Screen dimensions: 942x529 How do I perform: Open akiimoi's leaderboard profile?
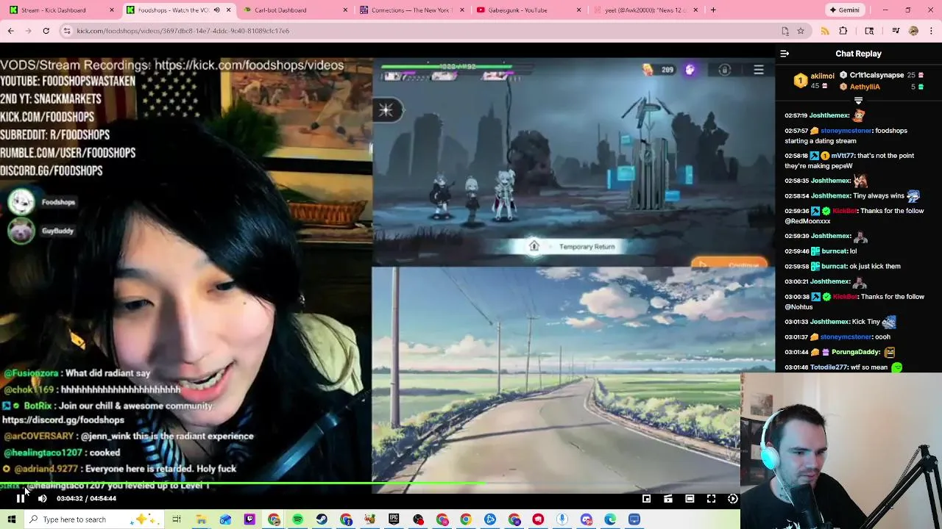pos(822,76)
